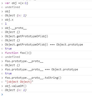Click the 'function foo(){}' command line
The width and height of the screenshot is (92, 96).
(18, 53)
